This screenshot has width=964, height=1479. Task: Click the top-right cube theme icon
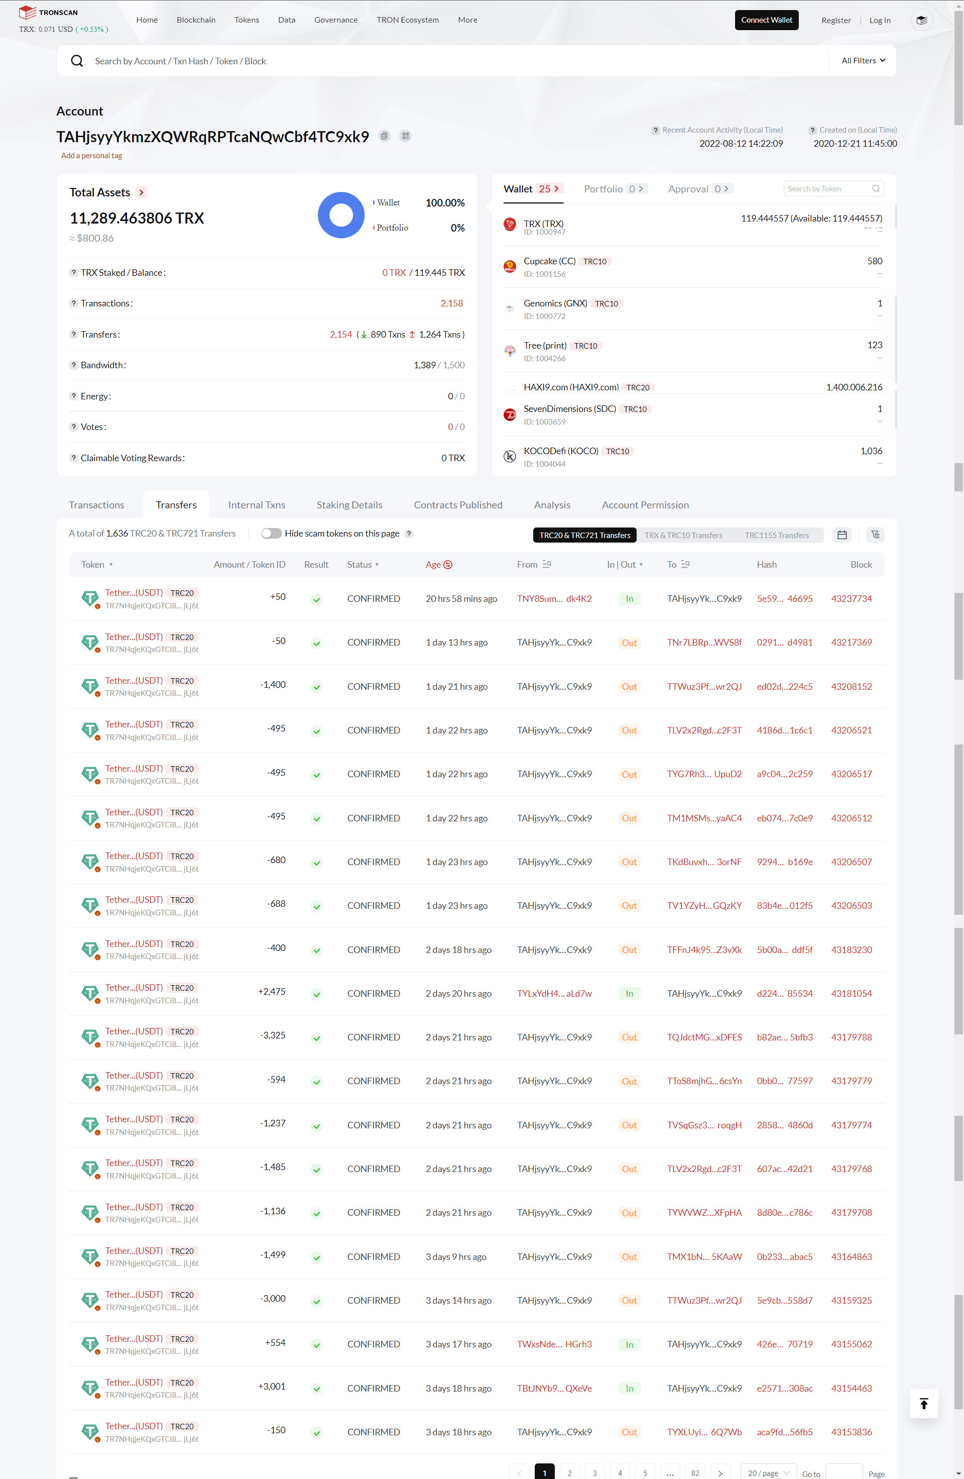tap(922, 20)
